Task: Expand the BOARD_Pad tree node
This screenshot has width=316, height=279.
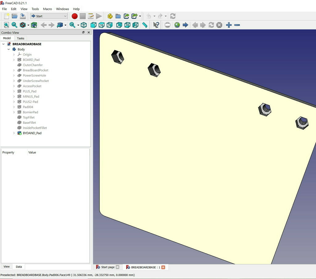Action: click(14, 60)
